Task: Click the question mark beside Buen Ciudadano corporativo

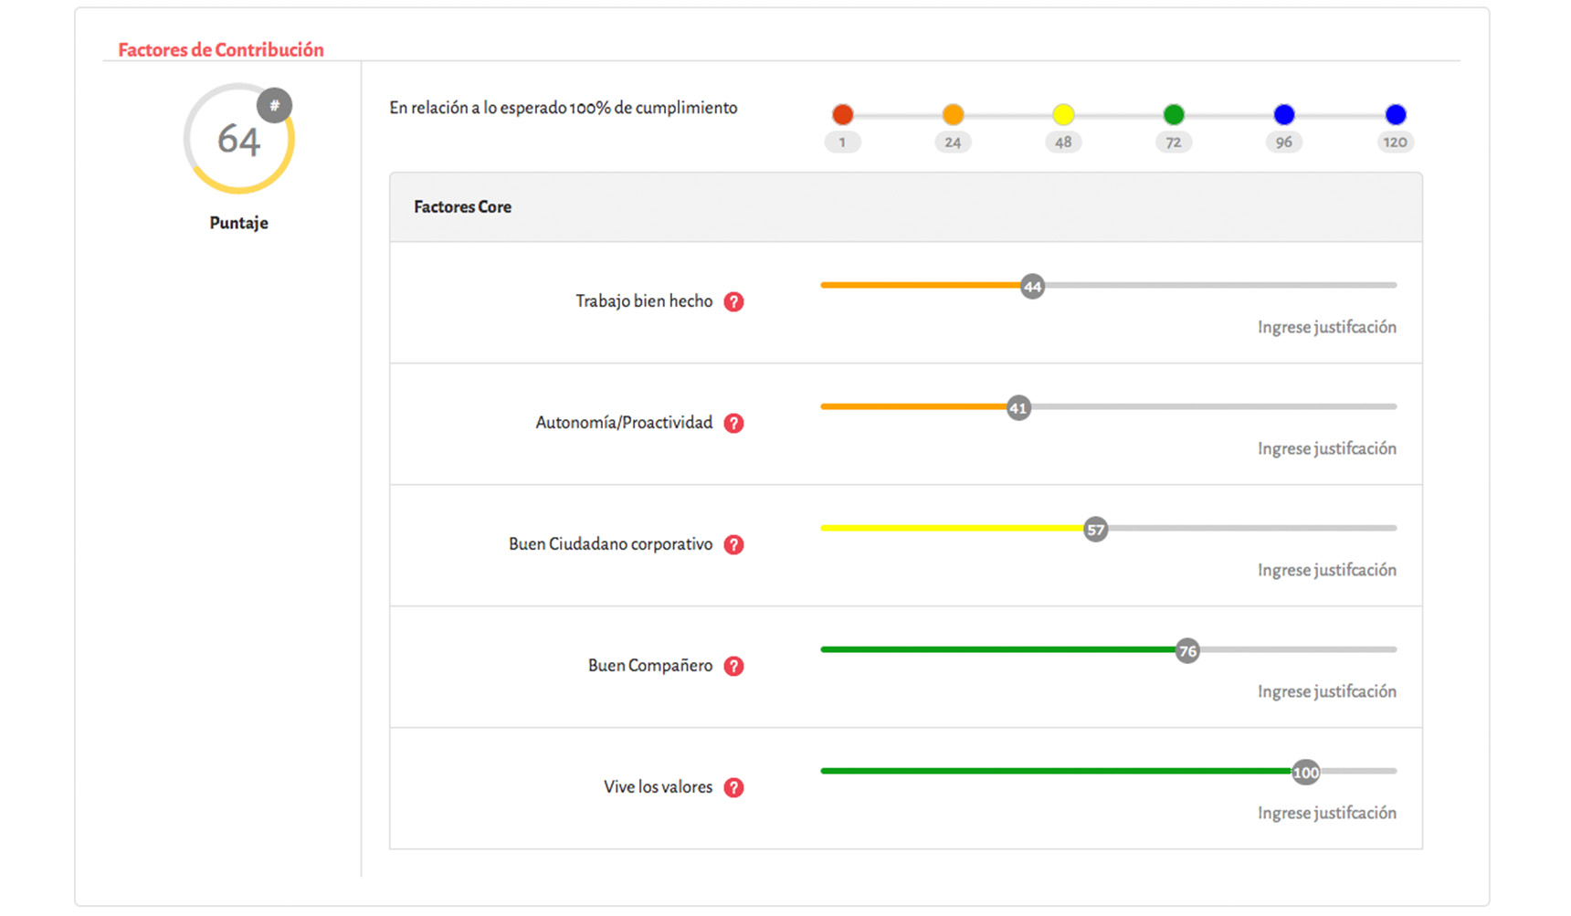Action: [733, 545]
